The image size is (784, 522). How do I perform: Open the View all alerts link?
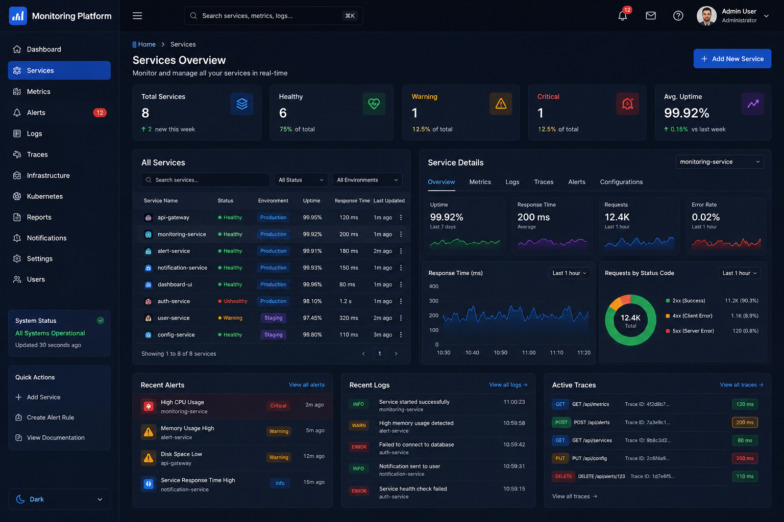coord(306,385)
